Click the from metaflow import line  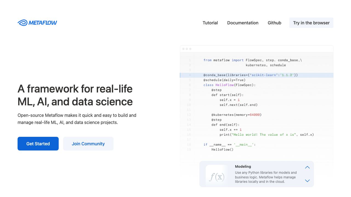[x=253, y=60]
